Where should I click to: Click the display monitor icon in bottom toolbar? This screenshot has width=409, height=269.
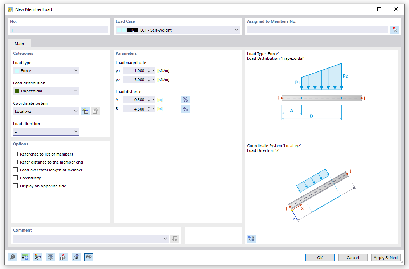[50, 257]
